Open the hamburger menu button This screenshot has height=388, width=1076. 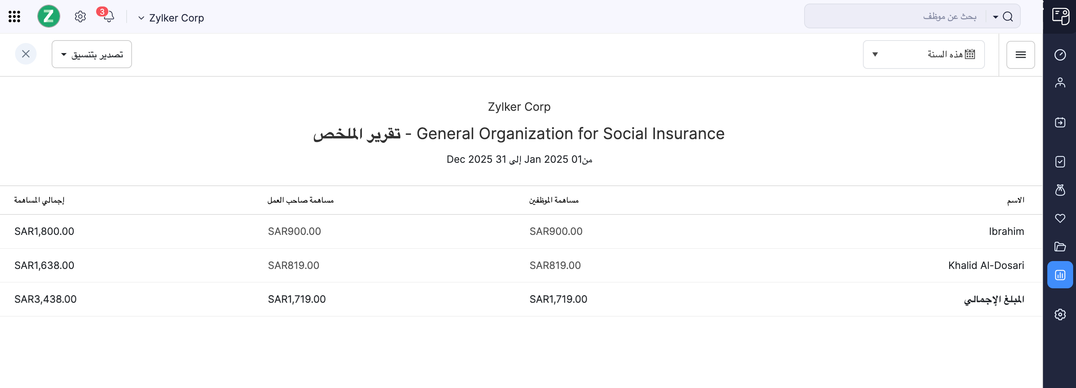point(1020,55)
